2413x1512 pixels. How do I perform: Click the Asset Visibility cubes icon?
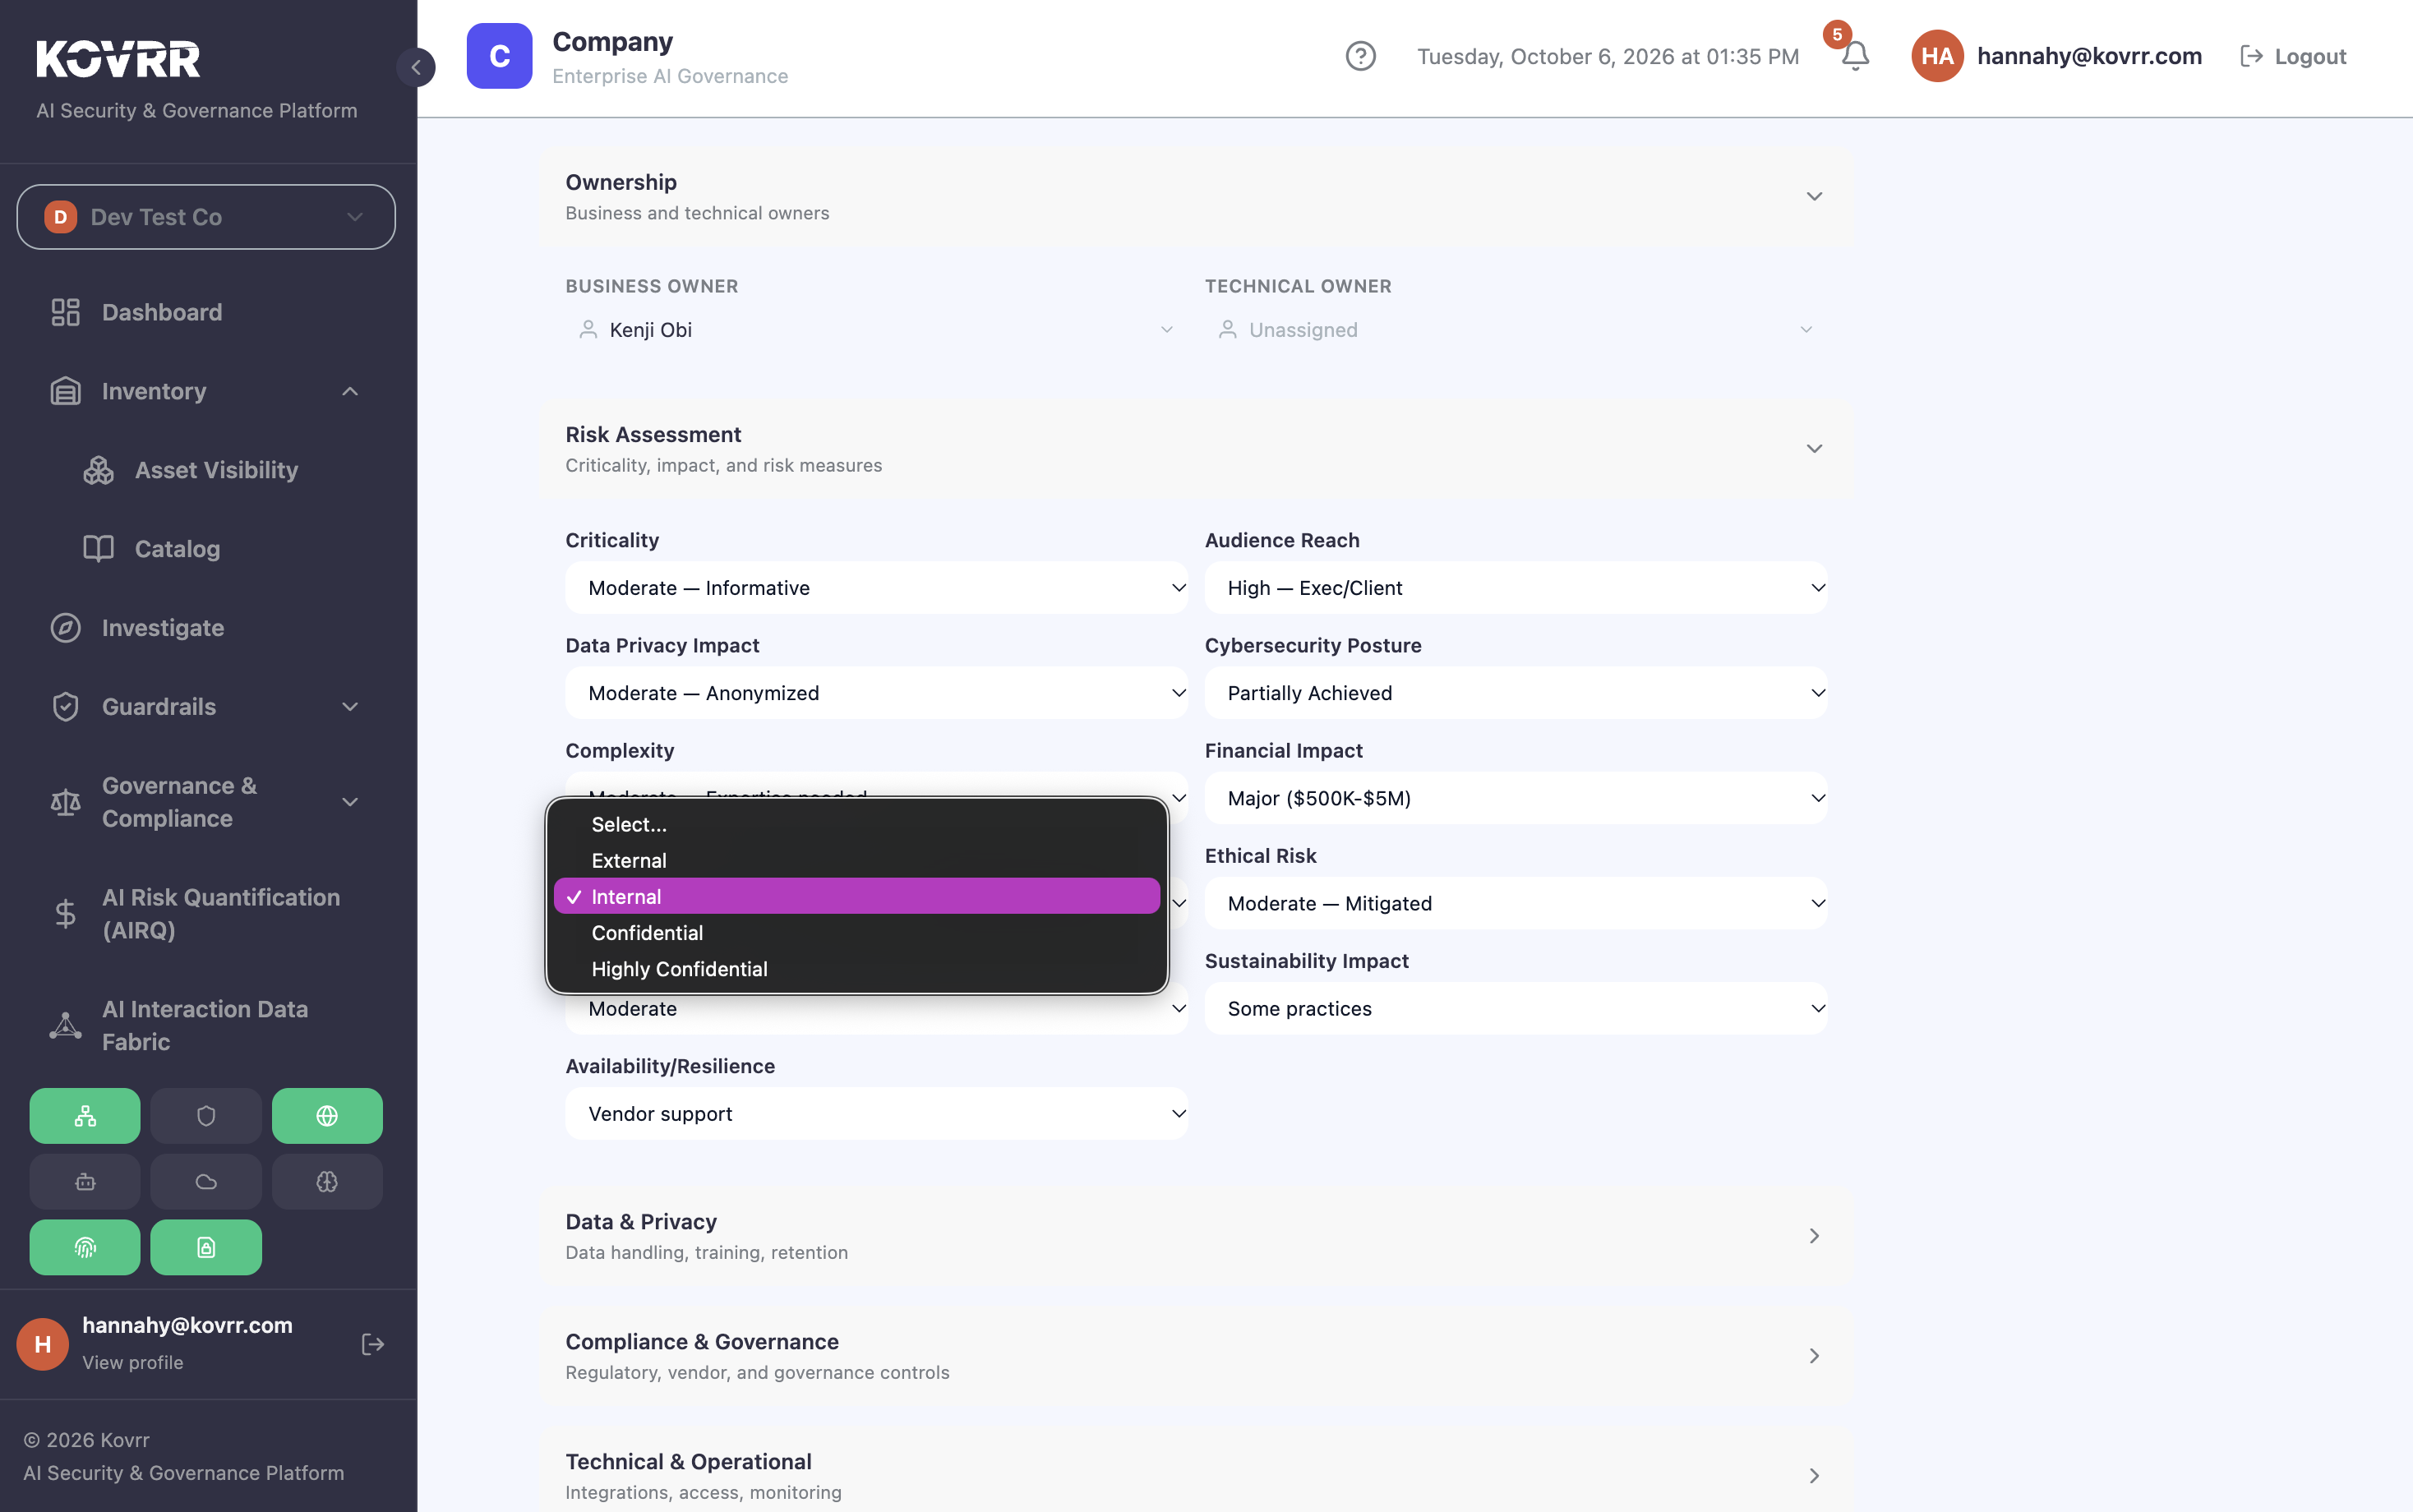(x=99, y=470)
